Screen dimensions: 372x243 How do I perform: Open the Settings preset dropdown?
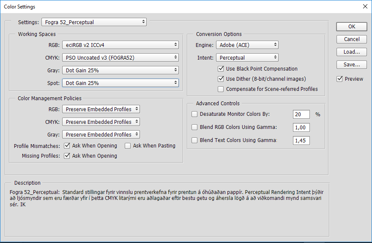click(x=94, y=22)
